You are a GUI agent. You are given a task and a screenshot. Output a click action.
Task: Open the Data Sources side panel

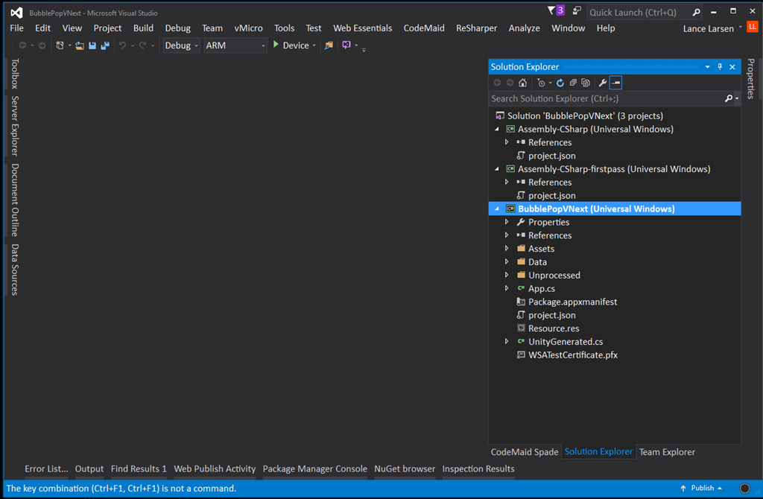coord(15,270)
